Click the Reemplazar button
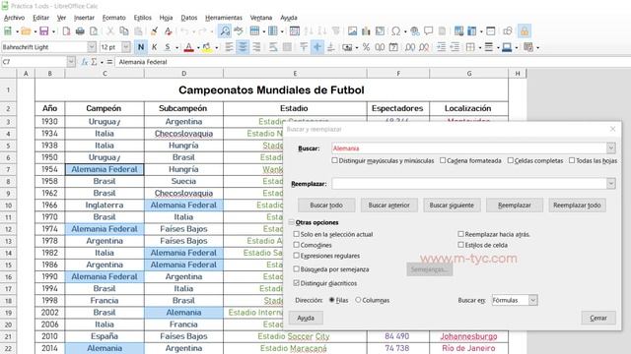 (x=515, y=206)
